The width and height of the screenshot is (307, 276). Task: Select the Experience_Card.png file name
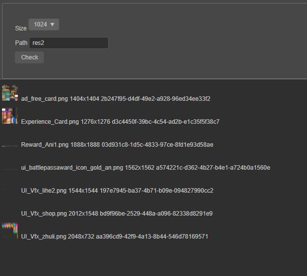point(50,122)
